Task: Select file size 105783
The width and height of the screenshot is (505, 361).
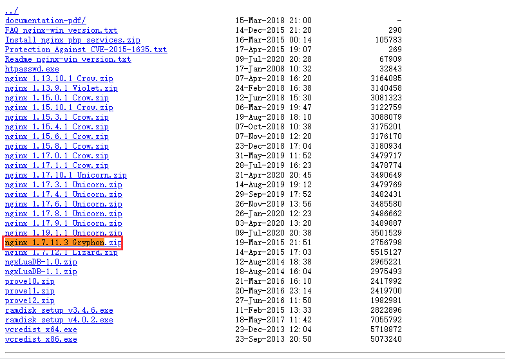Action: tap(388, 40)
